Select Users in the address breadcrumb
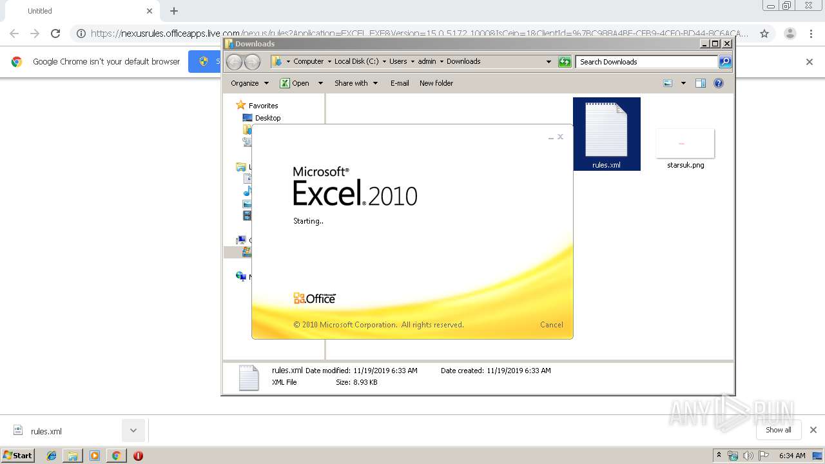This screenshot has width=825, height=464. [x=398, y=61]
